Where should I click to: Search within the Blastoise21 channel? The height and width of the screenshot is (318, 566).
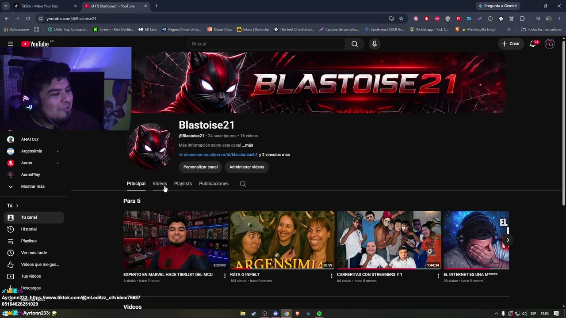[x=243, y=184]
